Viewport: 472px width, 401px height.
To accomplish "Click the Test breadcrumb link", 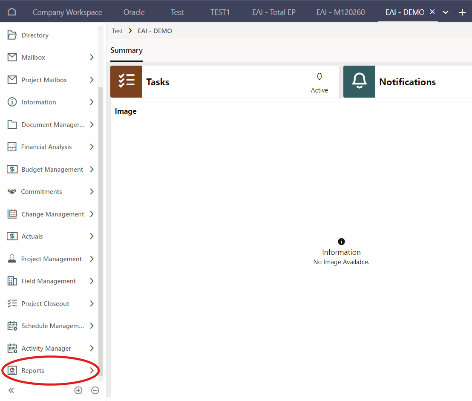I will (117, 31).
